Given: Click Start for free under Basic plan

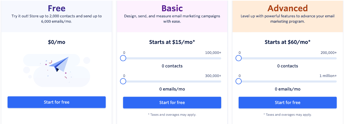Looking at the screenshot, I should click(x=172, y=102).
